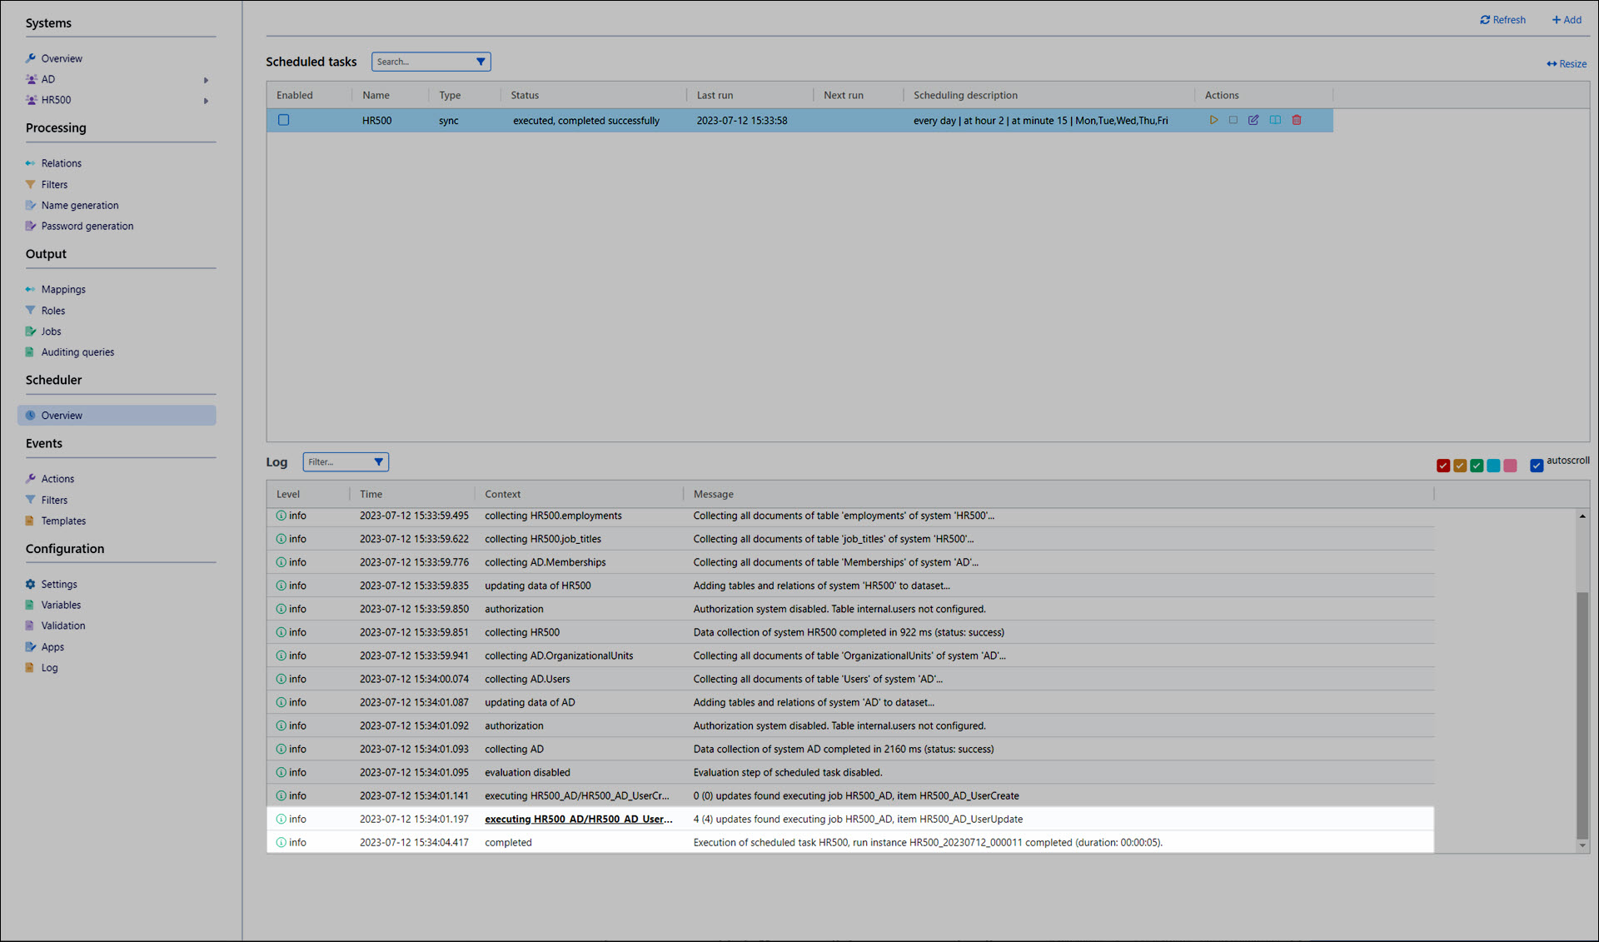Go to Password generation page
The image size is (1599, 942).
coord(87,227)
